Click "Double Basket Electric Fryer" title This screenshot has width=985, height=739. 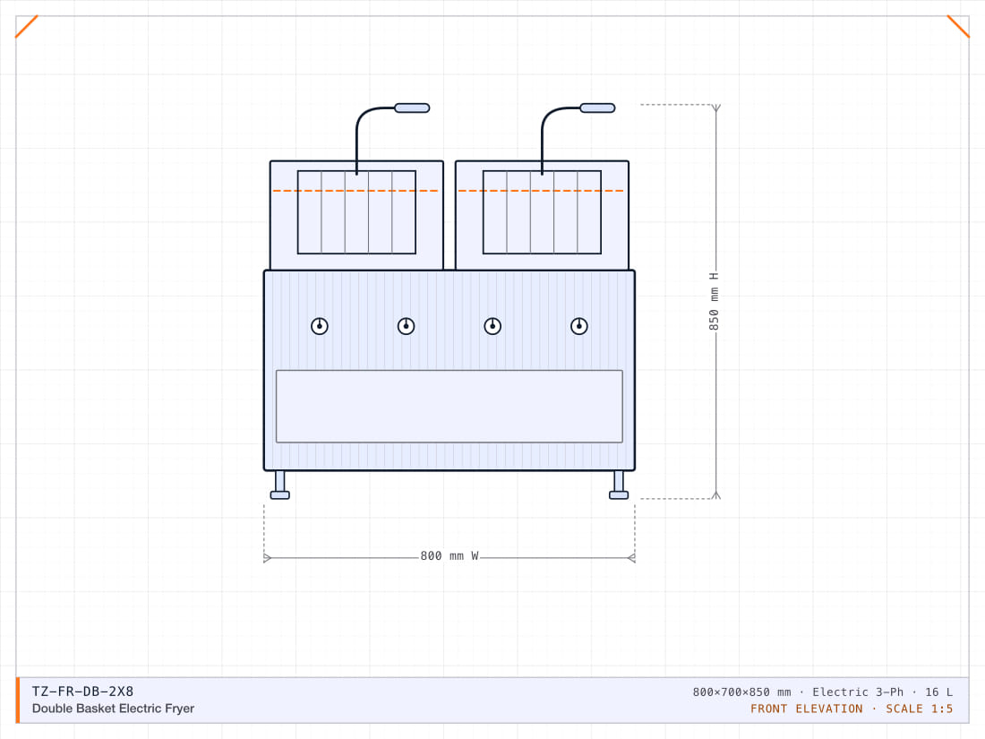113,709
